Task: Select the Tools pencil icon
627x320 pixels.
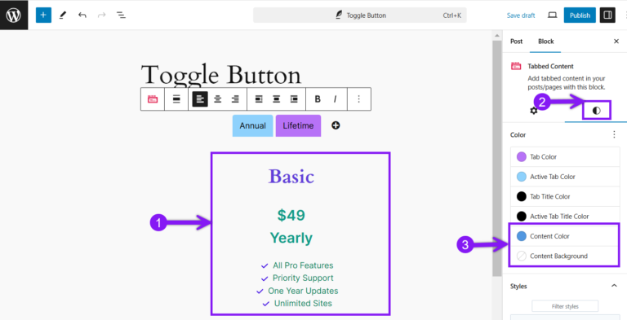Action: pyautogui.click(x=63, y=15)
